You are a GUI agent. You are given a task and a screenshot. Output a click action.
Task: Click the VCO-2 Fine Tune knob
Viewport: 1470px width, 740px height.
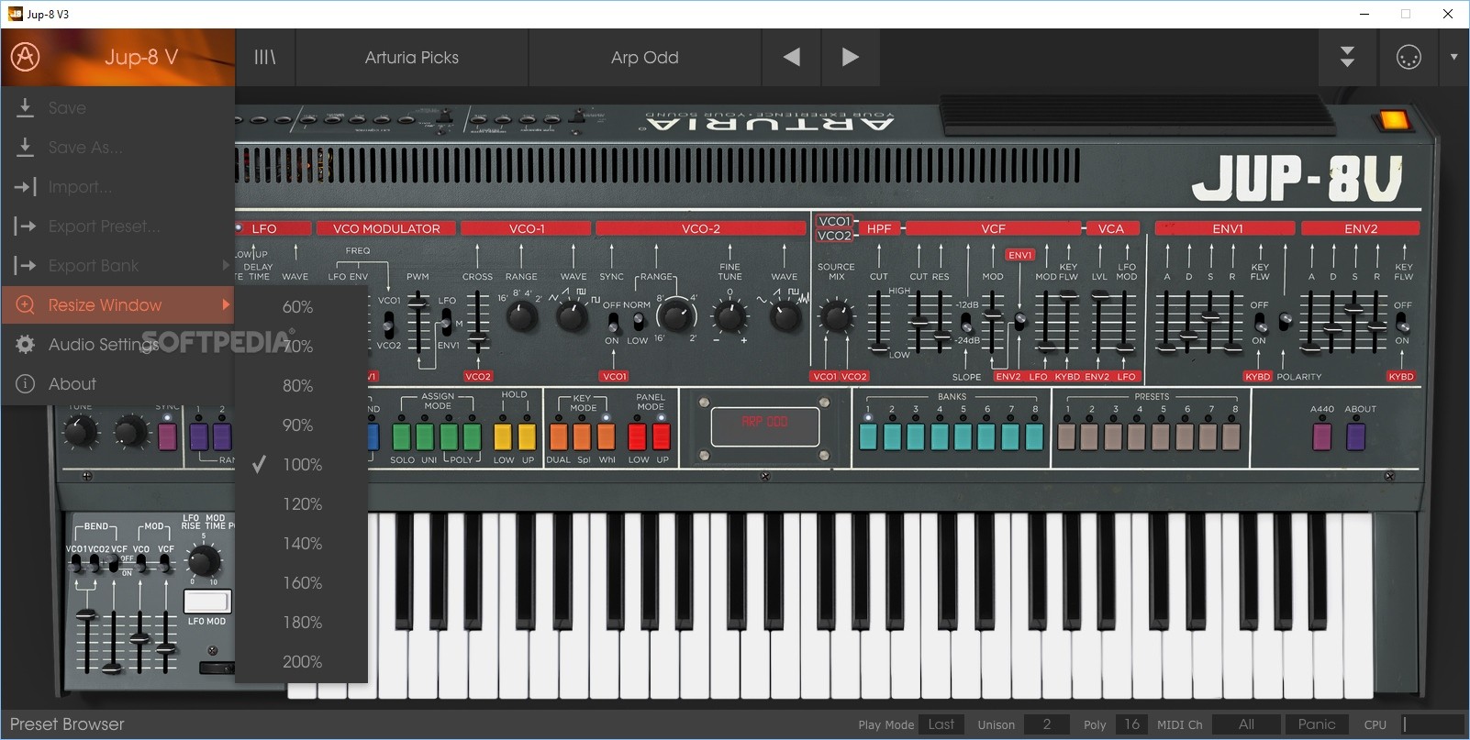click(730, 317)
